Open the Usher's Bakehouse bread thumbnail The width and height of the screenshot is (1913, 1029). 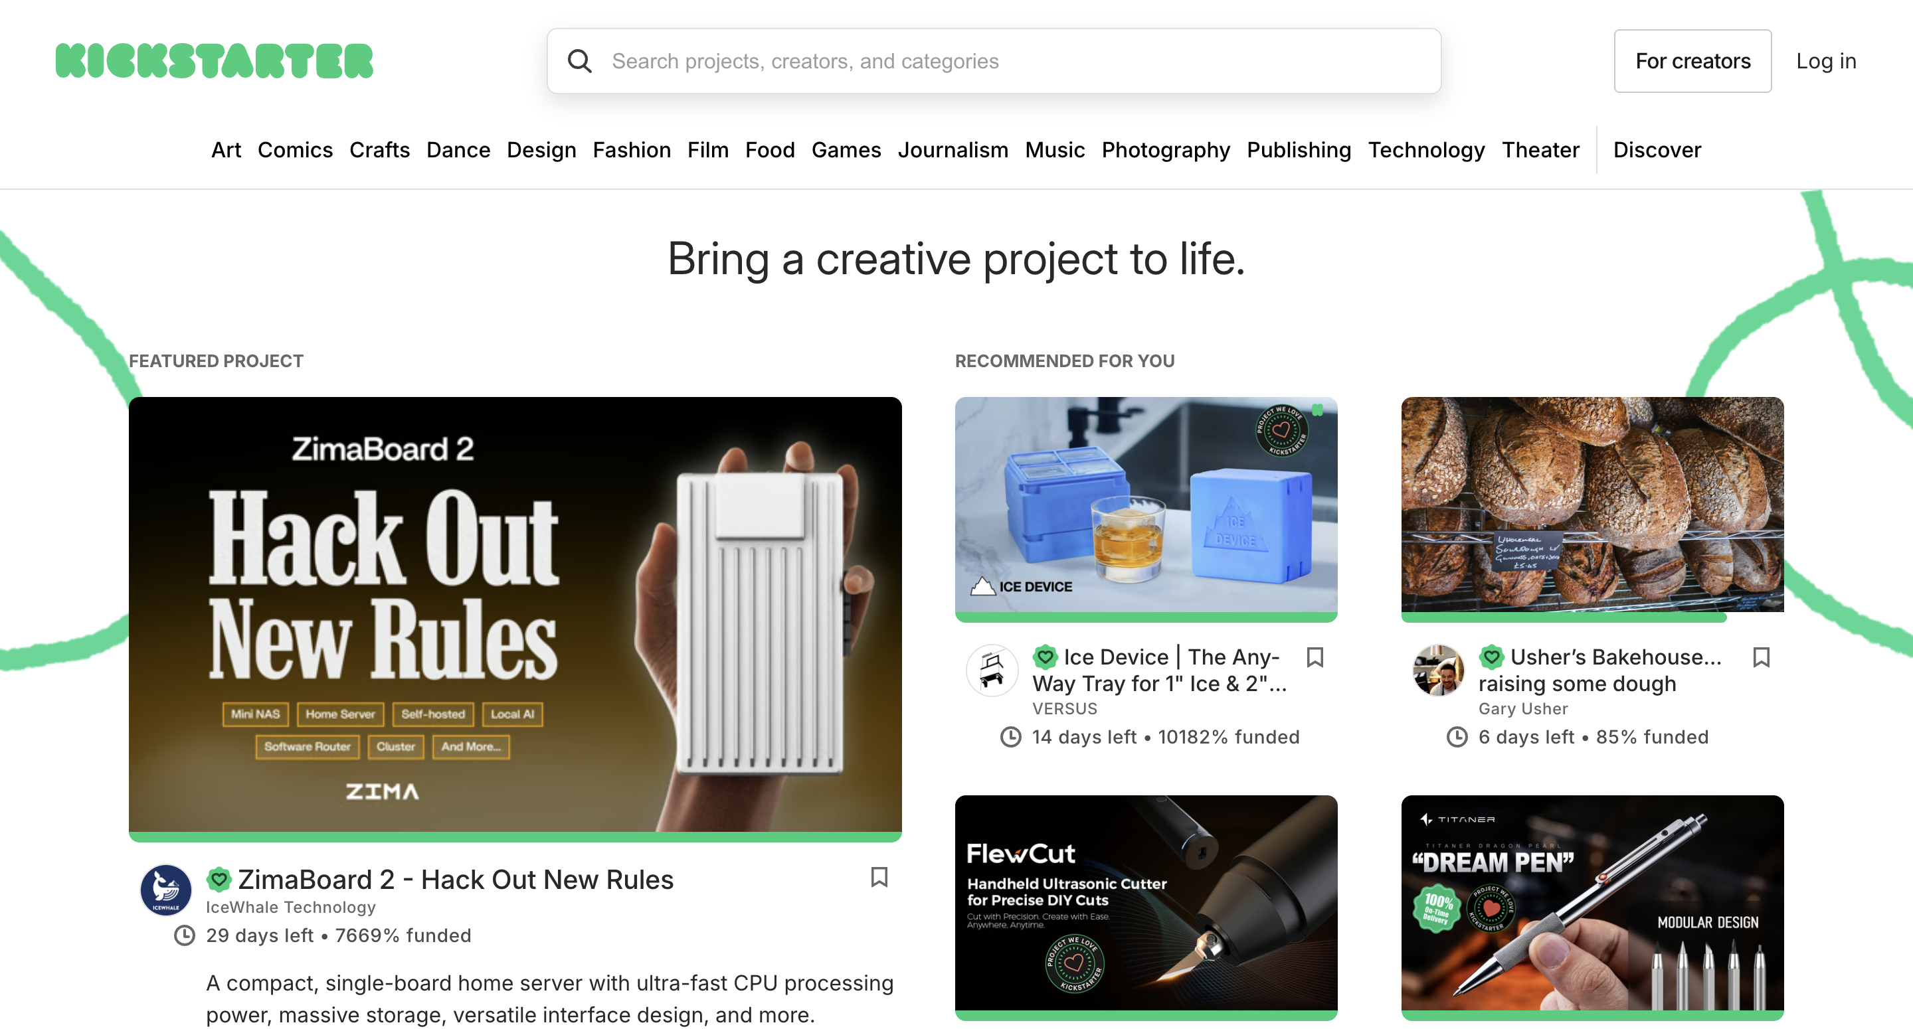[x=1592, y=505]
